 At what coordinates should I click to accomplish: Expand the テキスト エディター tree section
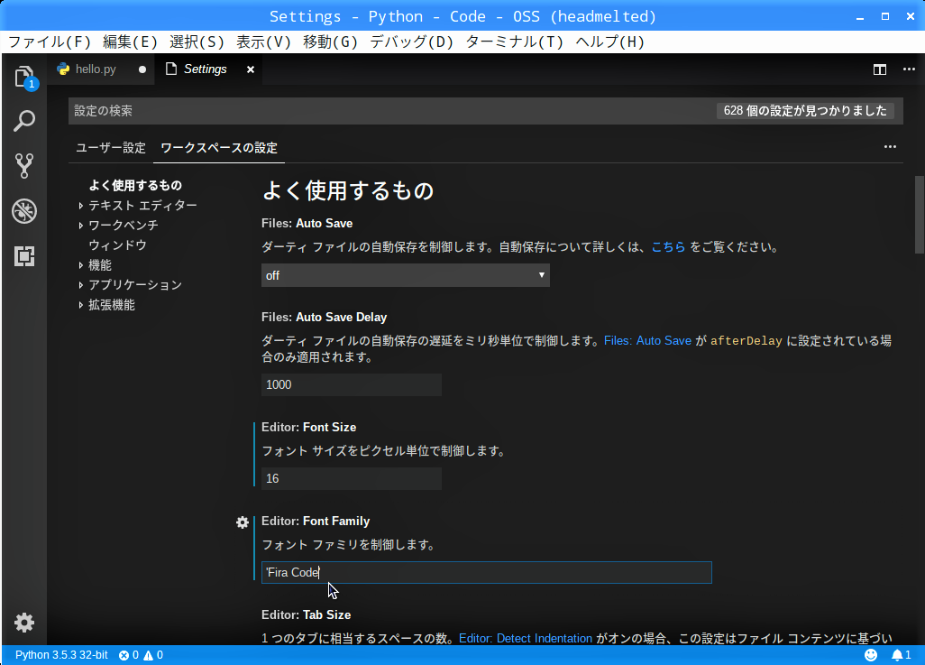(81, 206)
